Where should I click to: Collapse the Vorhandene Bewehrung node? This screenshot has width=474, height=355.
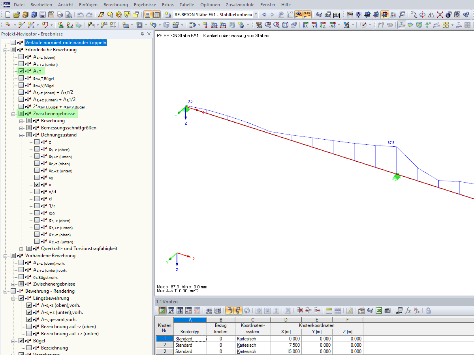pyautogui.click(x=6, y=256)
